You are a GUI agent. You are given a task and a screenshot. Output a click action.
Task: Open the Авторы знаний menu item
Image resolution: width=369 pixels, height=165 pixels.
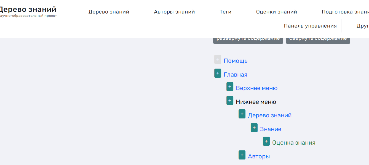coord(175,12)
